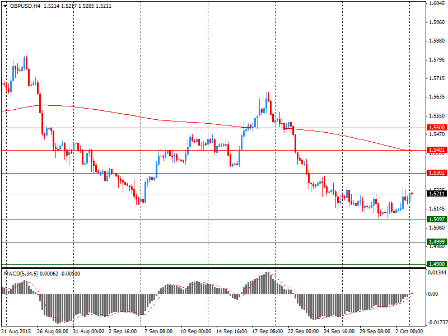The image size is (448, 336).
Task: Click the 1.5795 price scale value
Action: pyautogui.click(x=437, y=60)
